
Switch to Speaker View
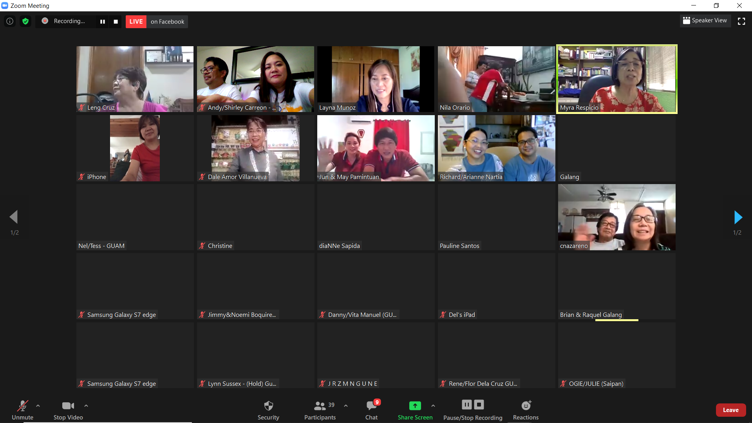click(x=705, y=20)
